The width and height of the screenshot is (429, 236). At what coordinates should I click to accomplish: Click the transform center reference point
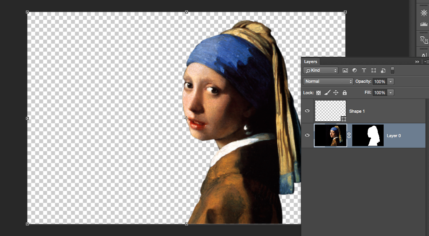point(187,118)
